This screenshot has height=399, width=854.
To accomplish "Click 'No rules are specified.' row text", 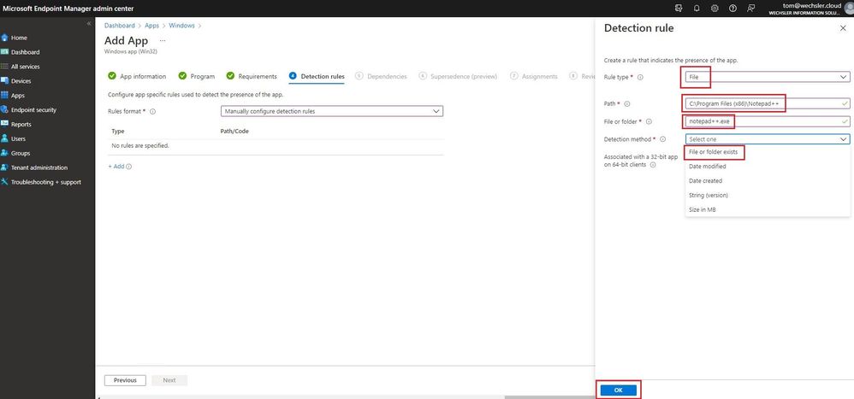I will (x=140, y=146).
